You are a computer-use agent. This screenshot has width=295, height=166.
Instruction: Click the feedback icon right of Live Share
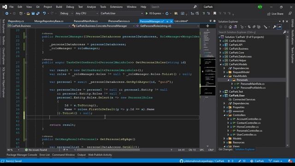coord(290,13)
